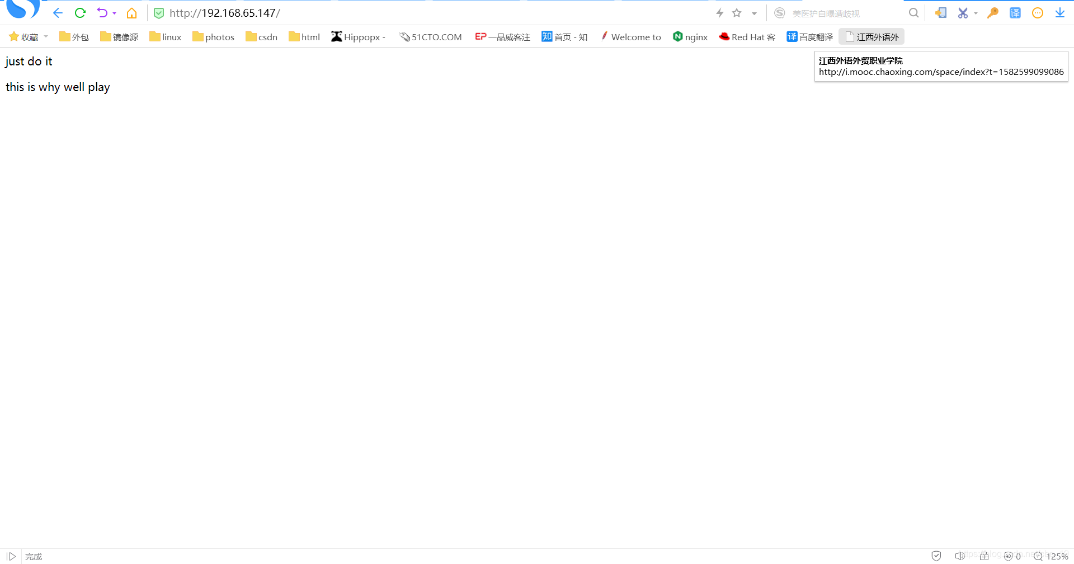
Task: Go to the home page icon
Action: (x=131, y=13)
